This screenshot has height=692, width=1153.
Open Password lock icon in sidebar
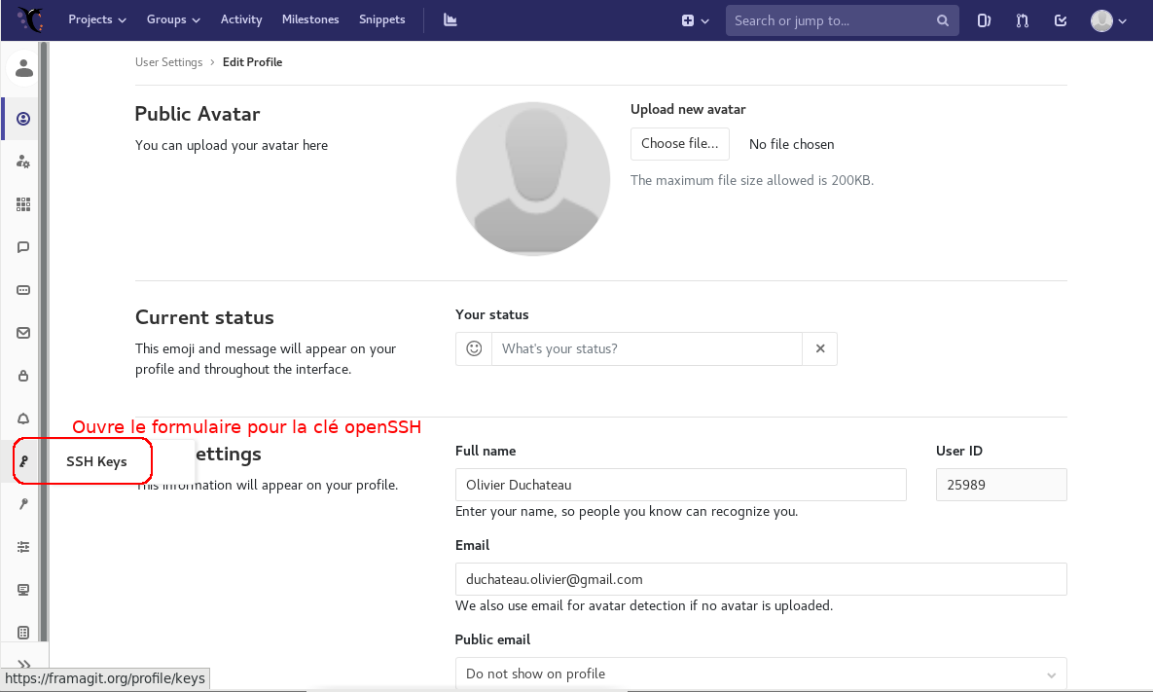pos(24,376)
